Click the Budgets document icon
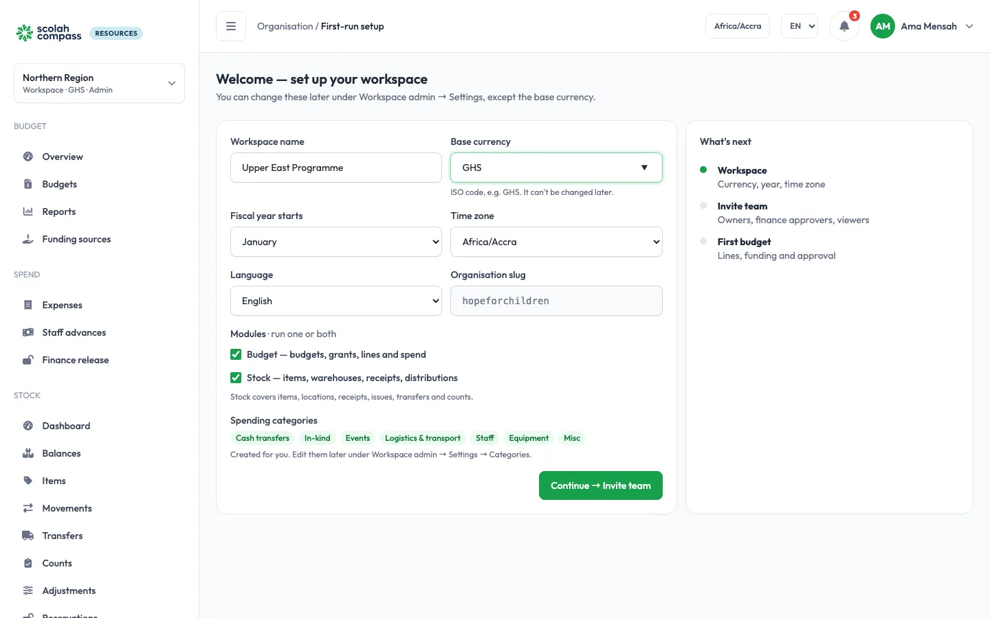 point(28,184)
